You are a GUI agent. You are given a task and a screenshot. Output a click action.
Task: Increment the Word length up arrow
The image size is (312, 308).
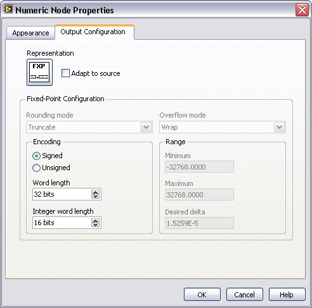pos(96,192)
